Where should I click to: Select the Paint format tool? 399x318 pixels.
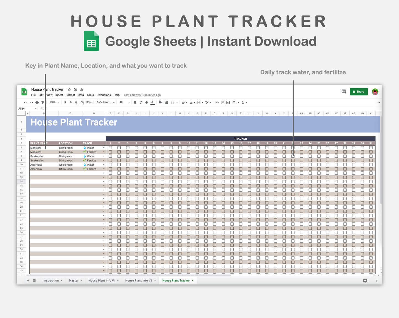point(43,102)
